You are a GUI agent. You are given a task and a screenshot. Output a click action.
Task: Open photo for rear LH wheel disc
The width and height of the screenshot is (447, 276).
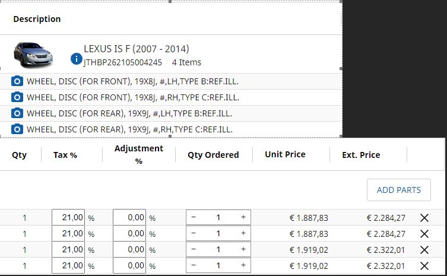pos(18,113)
